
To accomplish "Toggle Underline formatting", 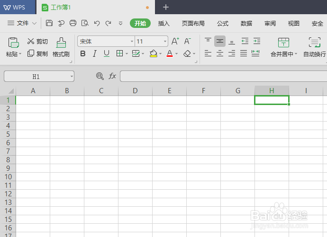I will (107, 53).
